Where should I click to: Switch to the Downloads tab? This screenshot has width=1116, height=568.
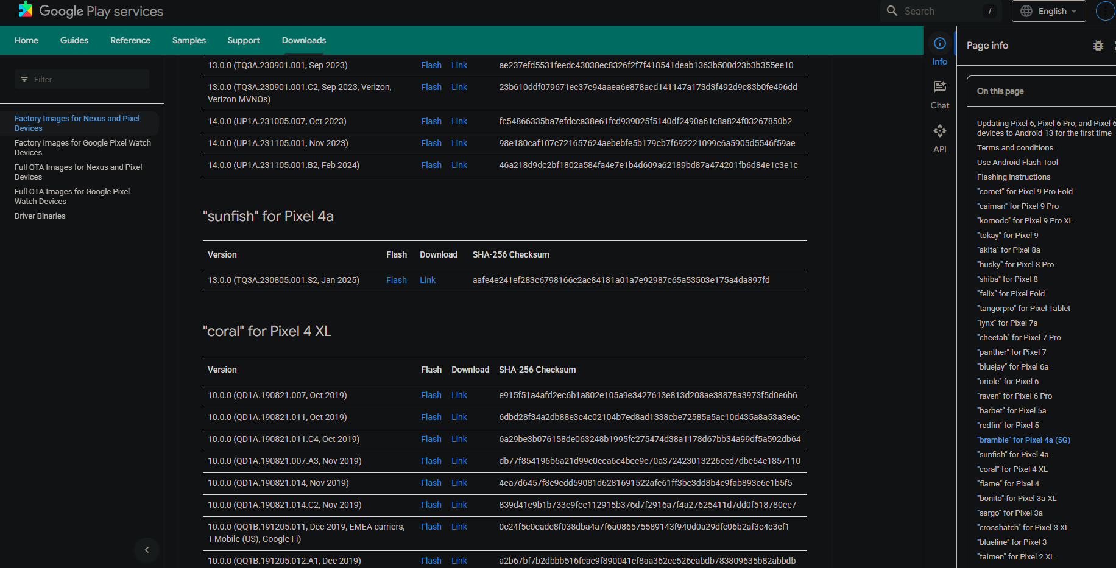click(x=303, y=40)
